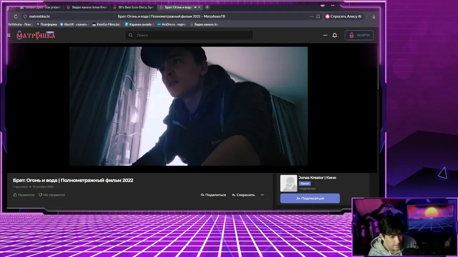The width and height of the screenshot is (458, 257).
Task: Click the Подписаться subscribe button
Action: pos(310,198)
